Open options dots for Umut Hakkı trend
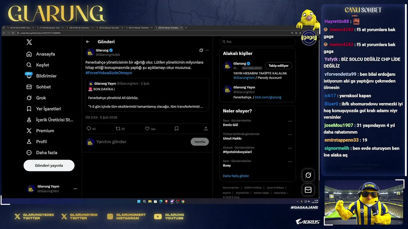408x229 pixels. [290, 135]
